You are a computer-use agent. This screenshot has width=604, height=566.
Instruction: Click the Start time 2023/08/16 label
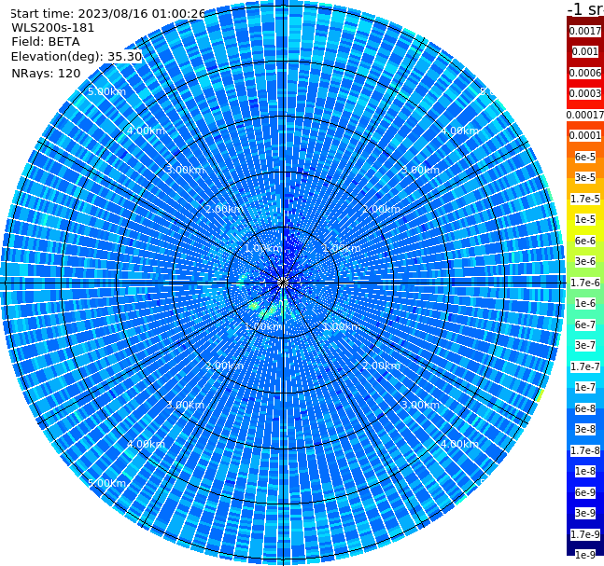tap(107, 13)
